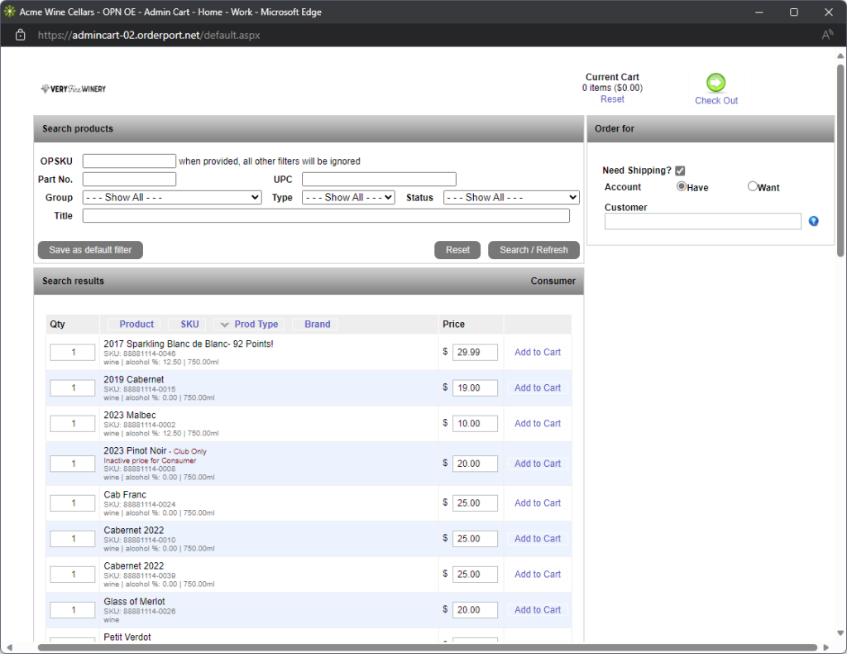The height and width of the screenshot is (654, 847).
Task: Expand the Status dropdown
Action: click(511, 198)
